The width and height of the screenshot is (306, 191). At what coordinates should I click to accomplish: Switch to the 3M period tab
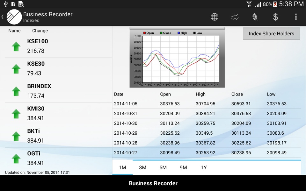click(143, 167)
